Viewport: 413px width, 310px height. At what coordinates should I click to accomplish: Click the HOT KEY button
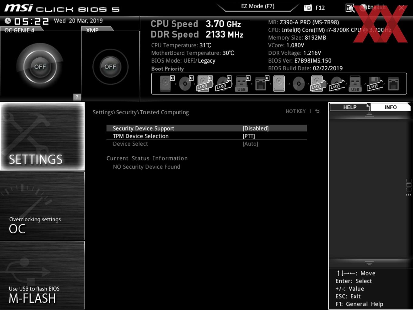pos(295,111)
